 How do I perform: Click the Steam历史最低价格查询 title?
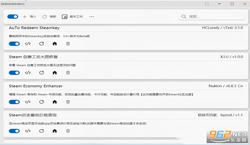click(x=33, y=115)
